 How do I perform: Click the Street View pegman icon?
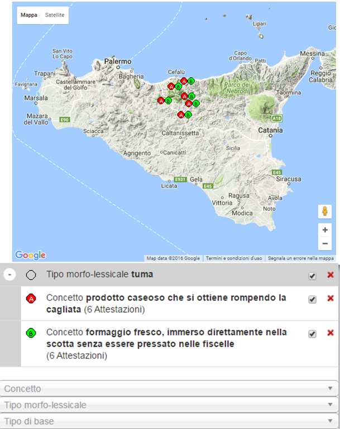click(x=324, y=211)
